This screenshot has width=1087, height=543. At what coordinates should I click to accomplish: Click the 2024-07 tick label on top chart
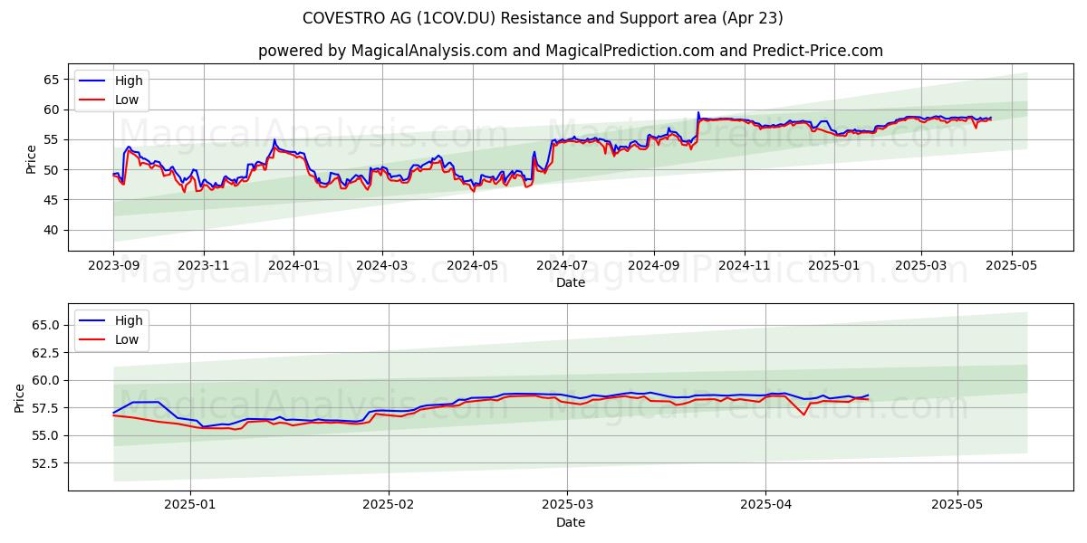[x=562, y=267]
